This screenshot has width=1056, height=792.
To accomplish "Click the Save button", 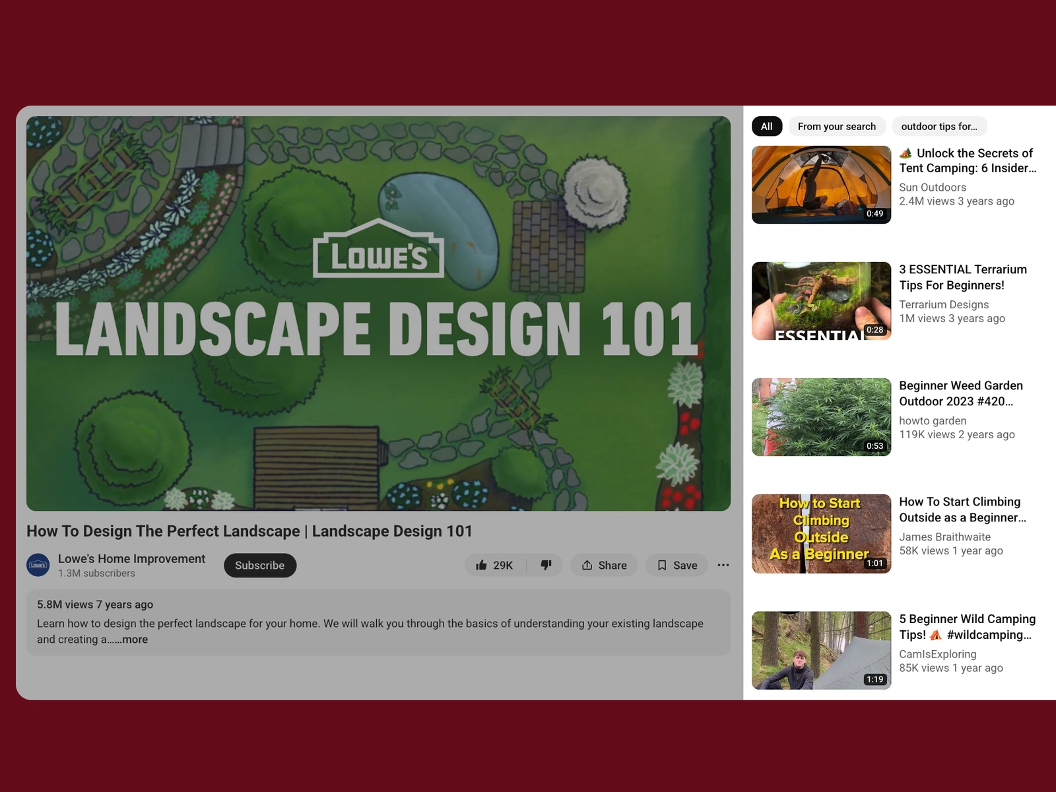I will (676, 565).
